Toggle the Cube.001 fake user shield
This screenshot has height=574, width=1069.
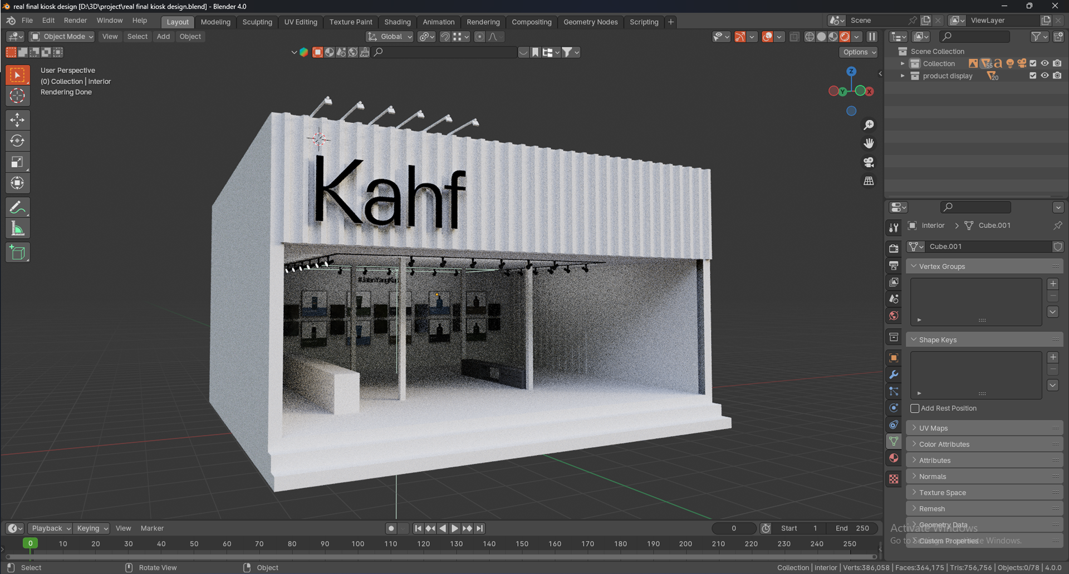coord(1057,246)
